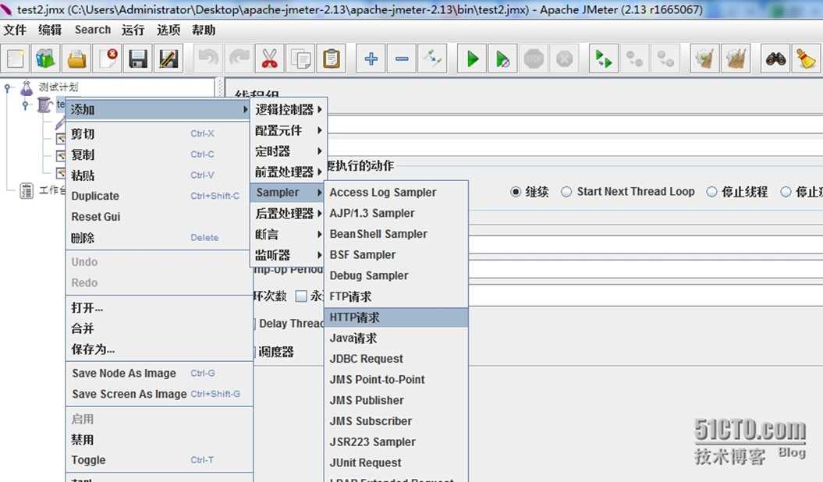Click the Toggle enable/disable toolbar icon
823x482 pixels.
pyautogui.click(x=432, y=58)
